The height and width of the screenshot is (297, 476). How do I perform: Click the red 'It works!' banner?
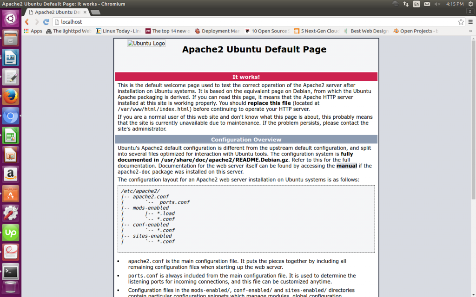click(246, 77)
